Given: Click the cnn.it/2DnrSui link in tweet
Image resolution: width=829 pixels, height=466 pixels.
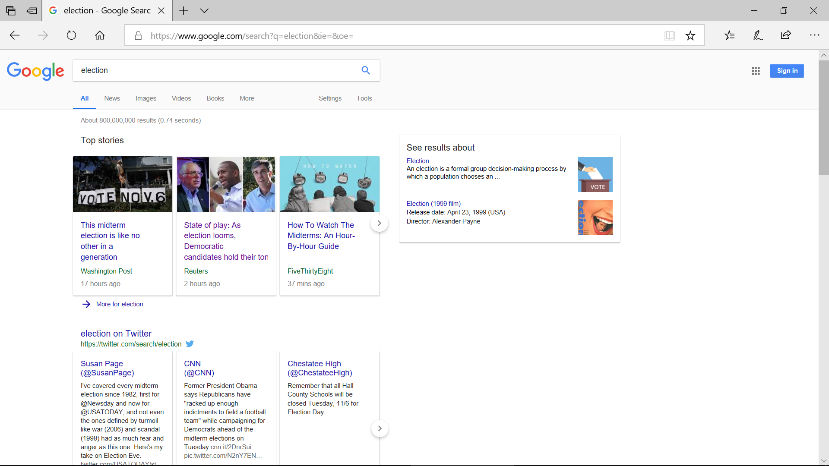Looking at the screenshot, I should pyautogui.click(x=231, y=447).
